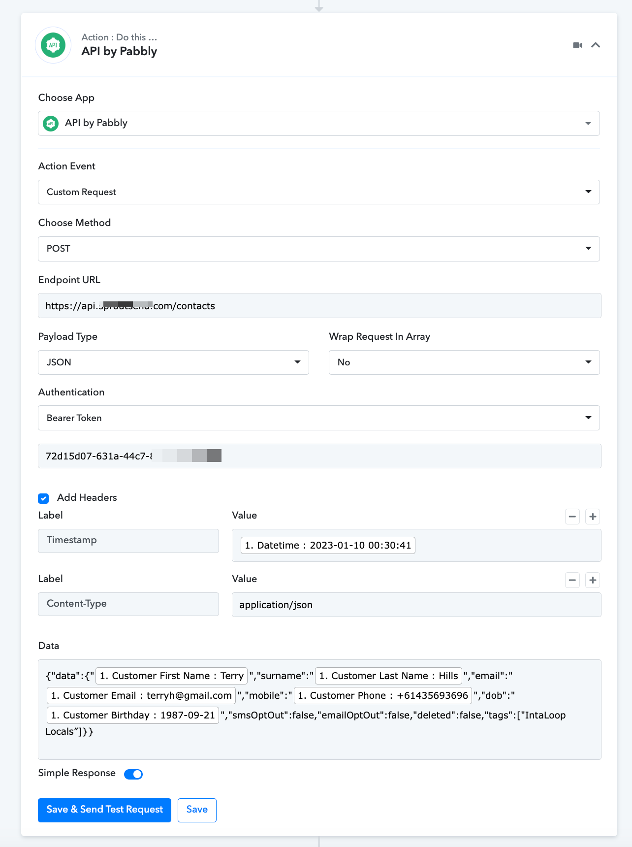The width and height of the screenshot is (632, 847).
Task: Click the Endpoint URL field
Action: point(319,306)
